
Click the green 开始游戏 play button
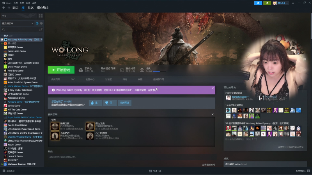[x=61, y=70]
